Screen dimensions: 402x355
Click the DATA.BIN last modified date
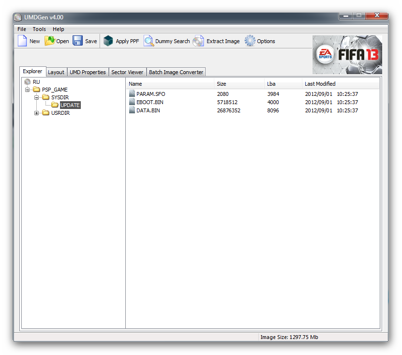click(x=331, y=110)
